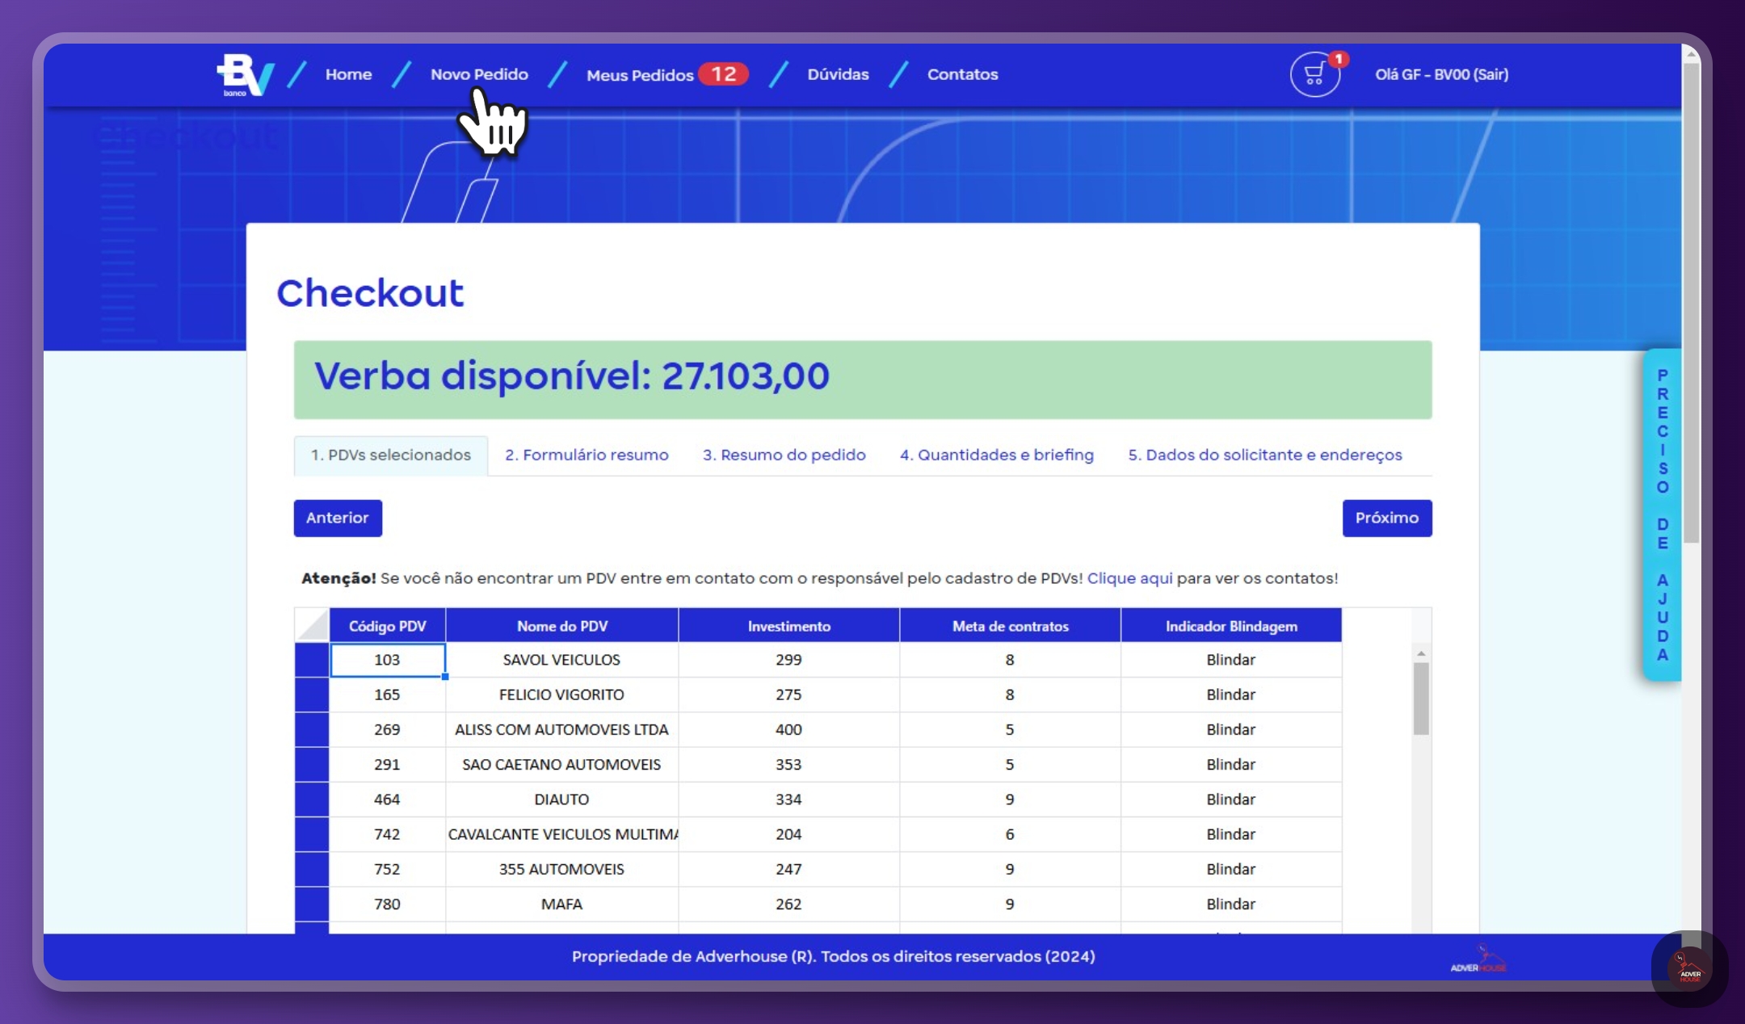Click the Anterior button
Image resolution: width=1745 pixels, height=1024 pixels.
[338, 518]
